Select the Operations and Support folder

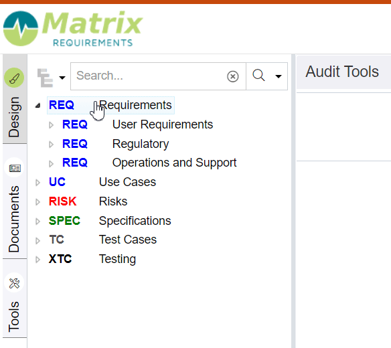149,163
